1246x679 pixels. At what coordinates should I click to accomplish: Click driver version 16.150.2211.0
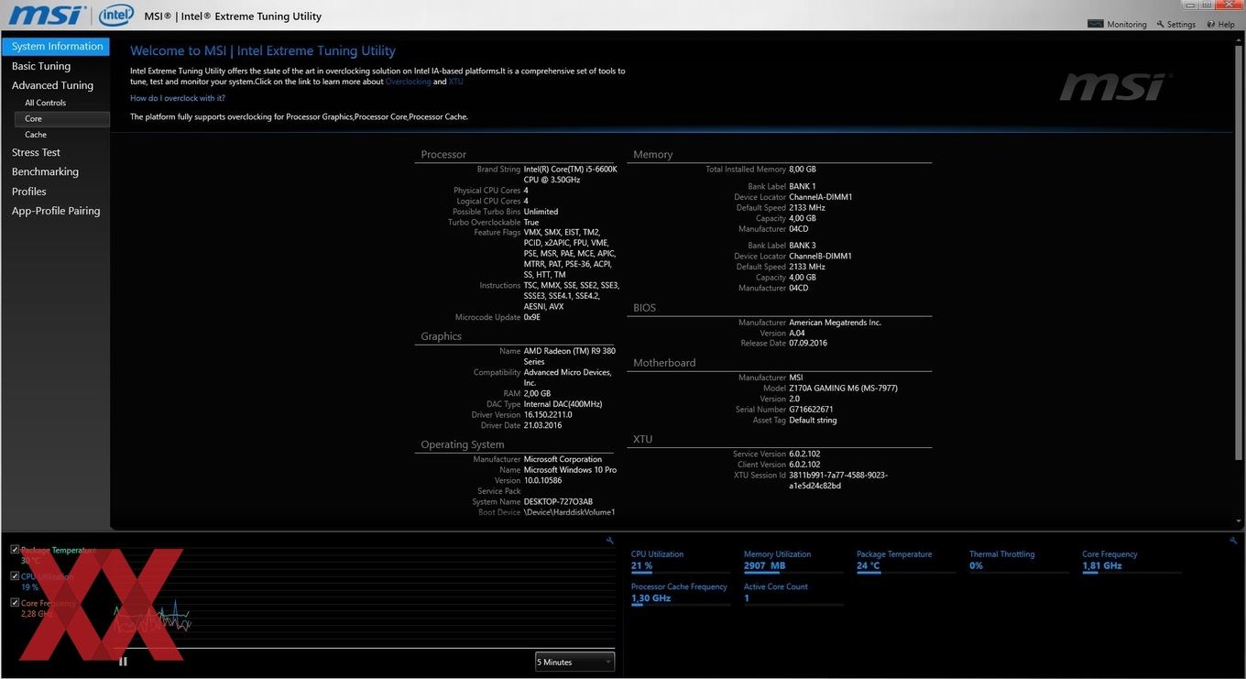click(548, 415)
